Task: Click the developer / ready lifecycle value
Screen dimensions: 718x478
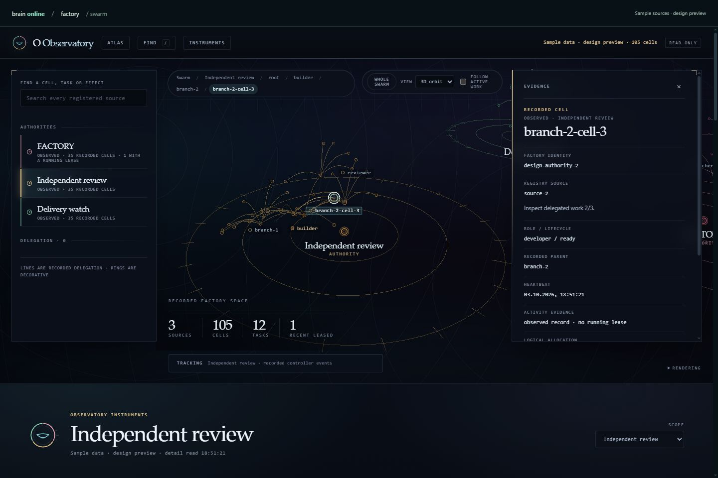Action: click(x=549, y=239)
